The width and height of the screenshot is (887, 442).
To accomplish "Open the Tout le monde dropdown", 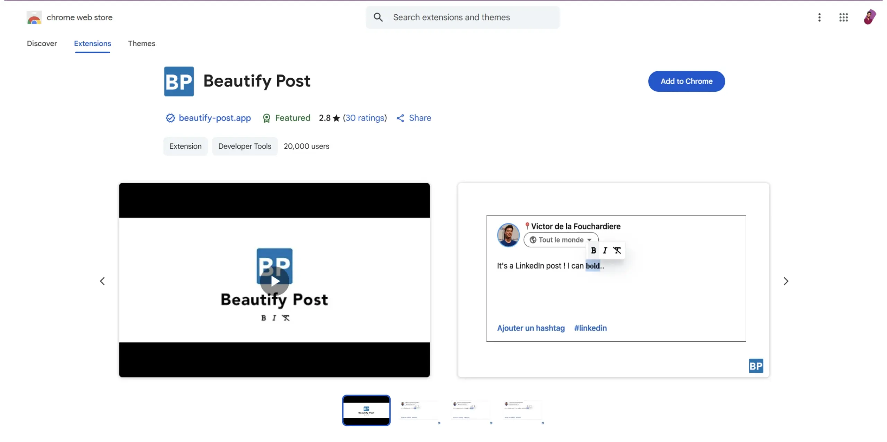I will click(x=561, y=240).
